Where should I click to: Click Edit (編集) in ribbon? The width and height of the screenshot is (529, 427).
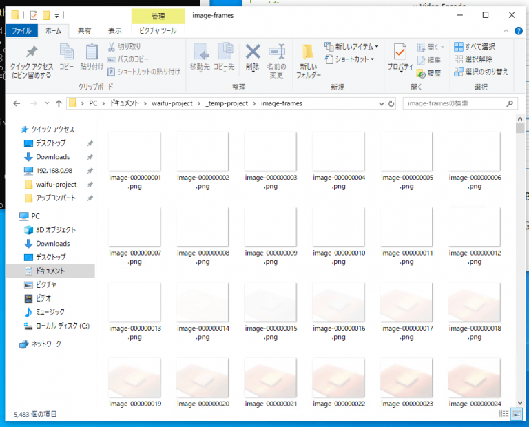tap(429, 60)
